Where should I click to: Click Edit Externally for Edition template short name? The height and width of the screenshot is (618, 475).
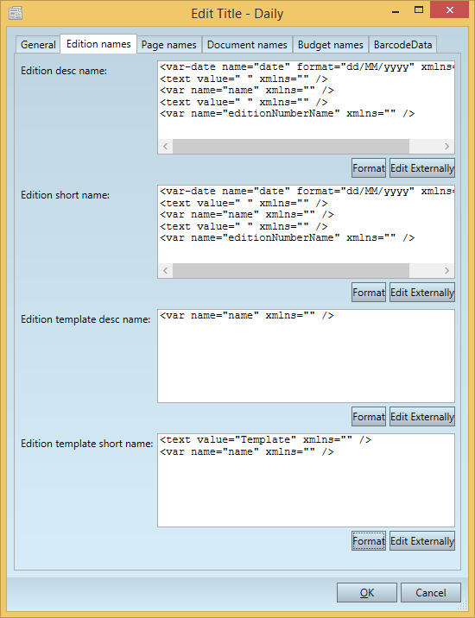422,540
